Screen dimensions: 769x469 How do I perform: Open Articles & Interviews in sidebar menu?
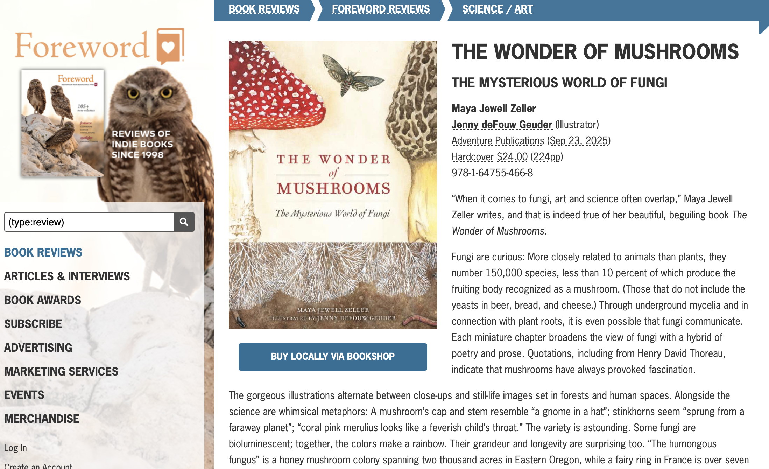pos(67,276)
